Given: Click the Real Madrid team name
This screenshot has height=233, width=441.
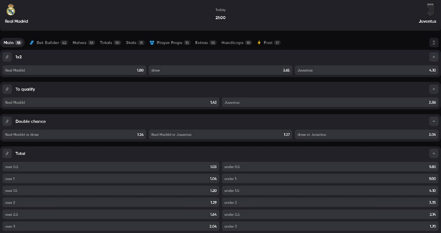Looking at the screenshot, I should [16, 21].
